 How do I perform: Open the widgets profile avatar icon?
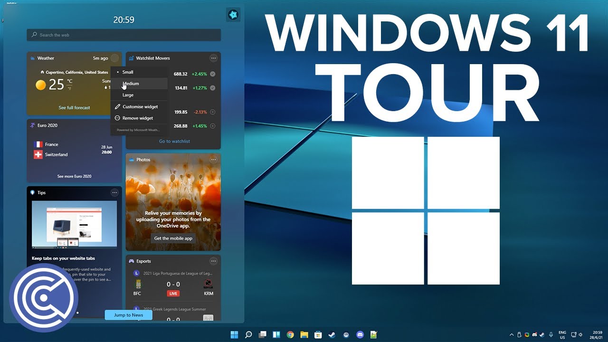click(233, 15)
